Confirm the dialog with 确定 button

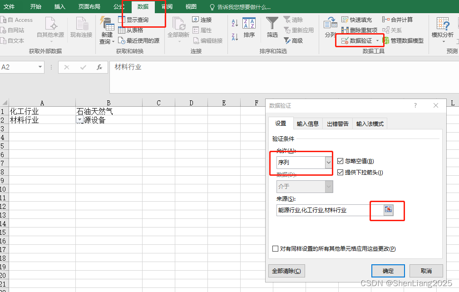(x=388, y=271)
